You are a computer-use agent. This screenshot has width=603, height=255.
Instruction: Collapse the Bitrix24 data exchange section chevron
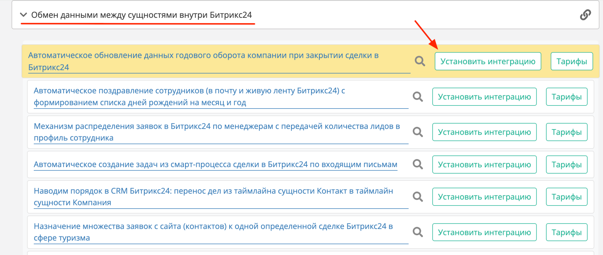(x=23, y=15)
